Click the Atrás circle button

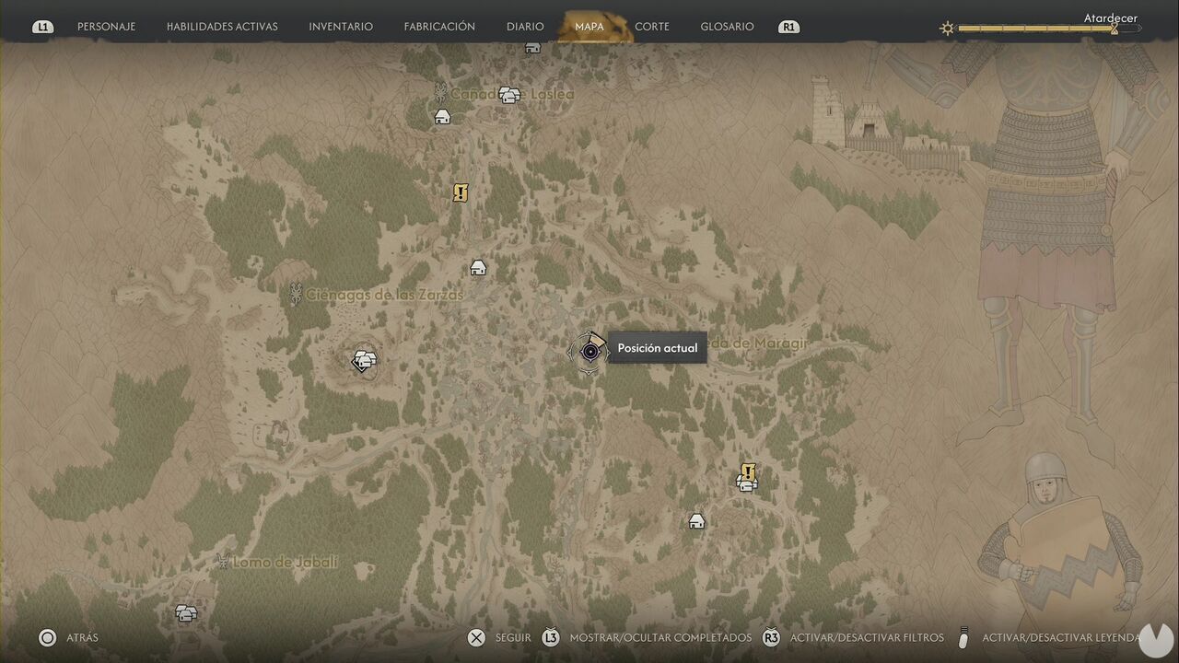pyautogui.click(x=48, y=637)
